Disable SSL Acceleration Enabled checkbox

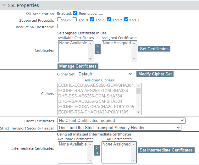[x=75, y=13]
